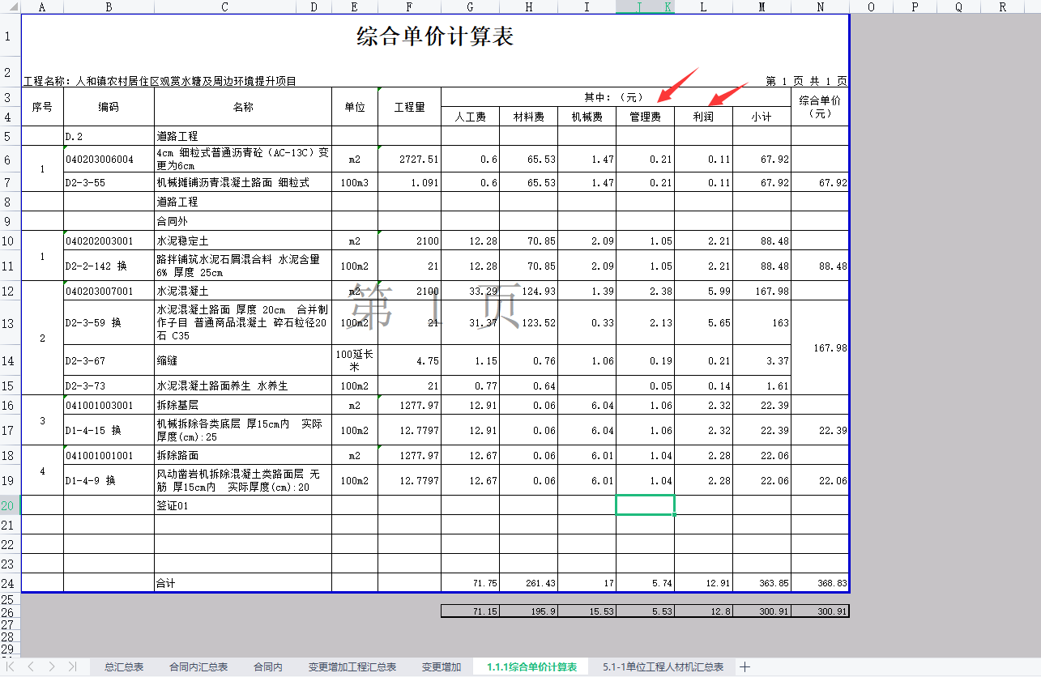Click the 缩缝 name cell
The image size is (1041, 677).
[x=242, y=360]
